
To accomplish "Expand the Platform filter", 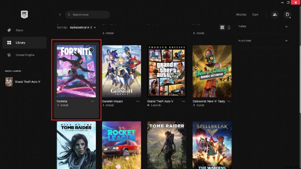I will pyautogui.click(x=263, y=41).
